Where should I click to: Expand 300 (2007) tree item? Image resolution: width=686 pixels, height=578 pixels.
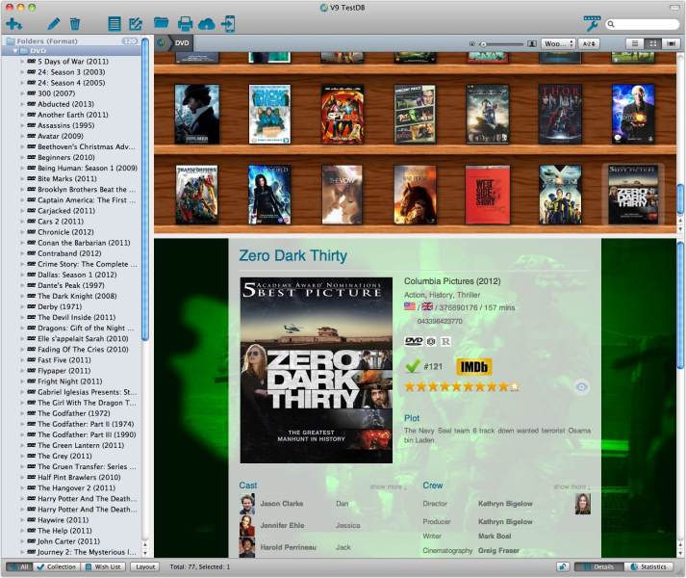coord(22,93)
